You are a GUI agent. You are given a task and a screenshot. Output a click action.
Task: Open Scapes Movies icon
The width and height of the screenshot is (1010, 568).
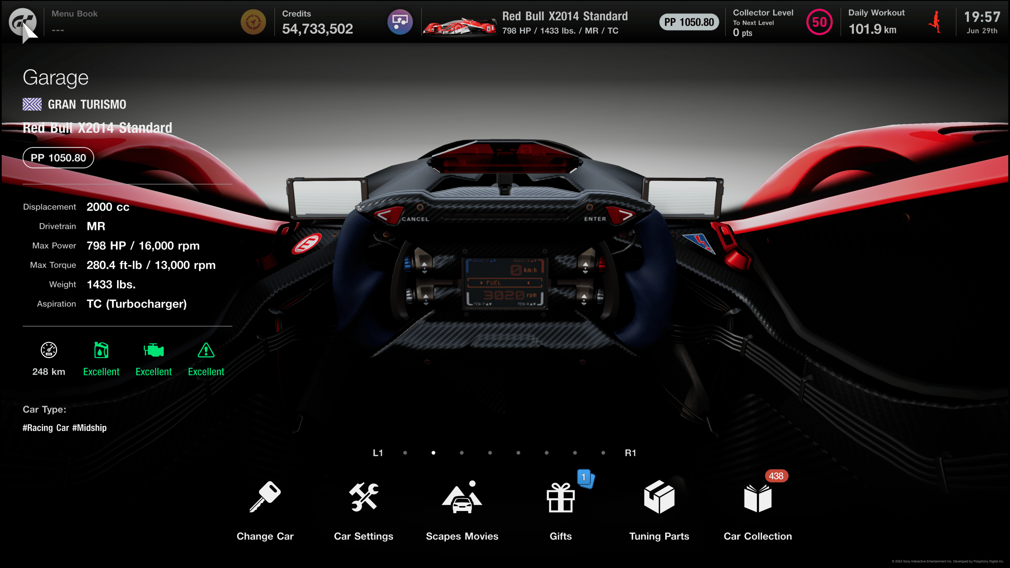coord(462,496)
